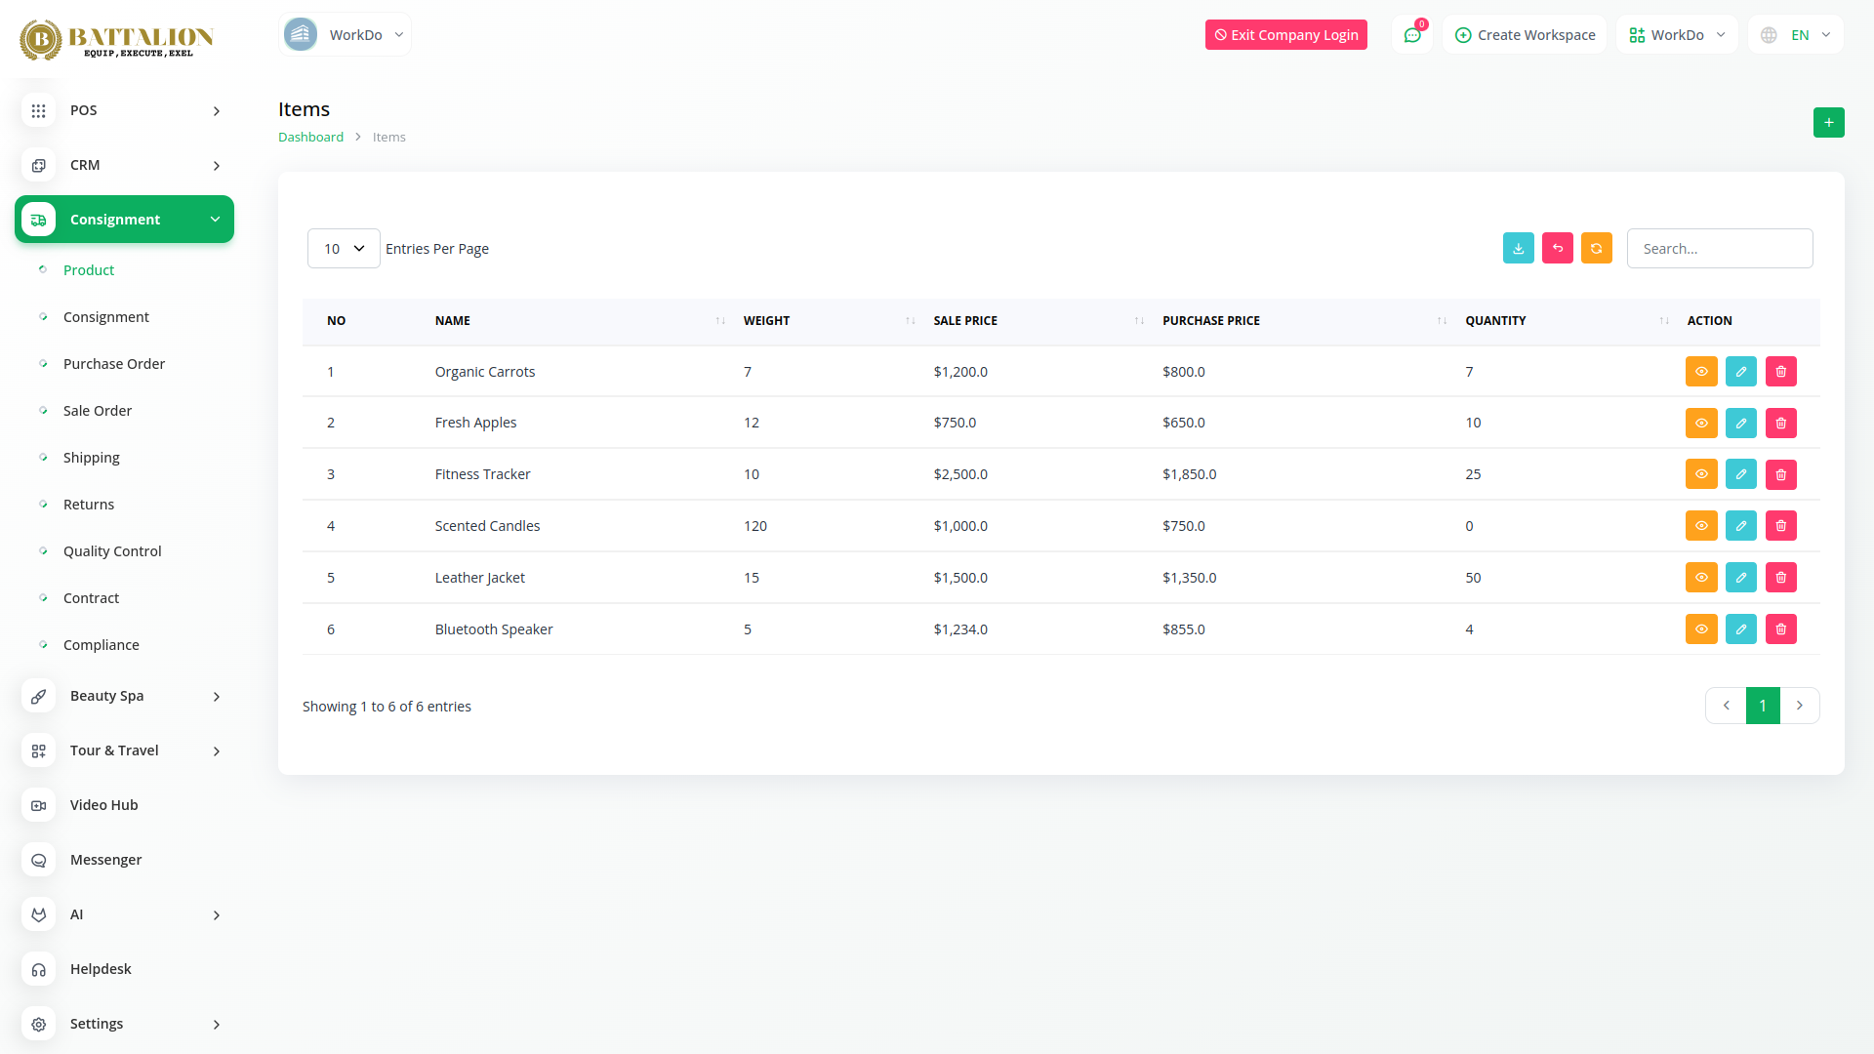Screen dimensions: 1874x1054
Task: Click the Search input field
Action: (x=1719, y=249)
